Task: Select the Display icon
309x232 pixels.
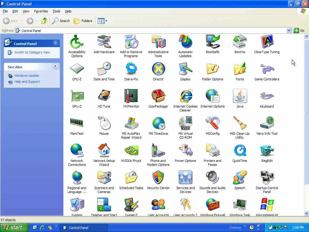Action: click(186, 69)
